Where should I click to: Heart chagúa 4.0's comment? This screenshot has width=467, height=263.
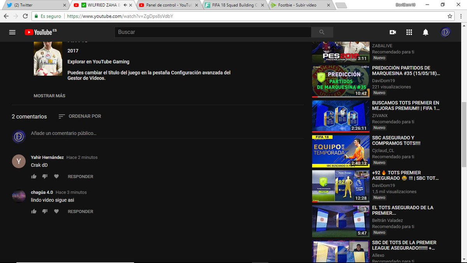tap(56, 212)
